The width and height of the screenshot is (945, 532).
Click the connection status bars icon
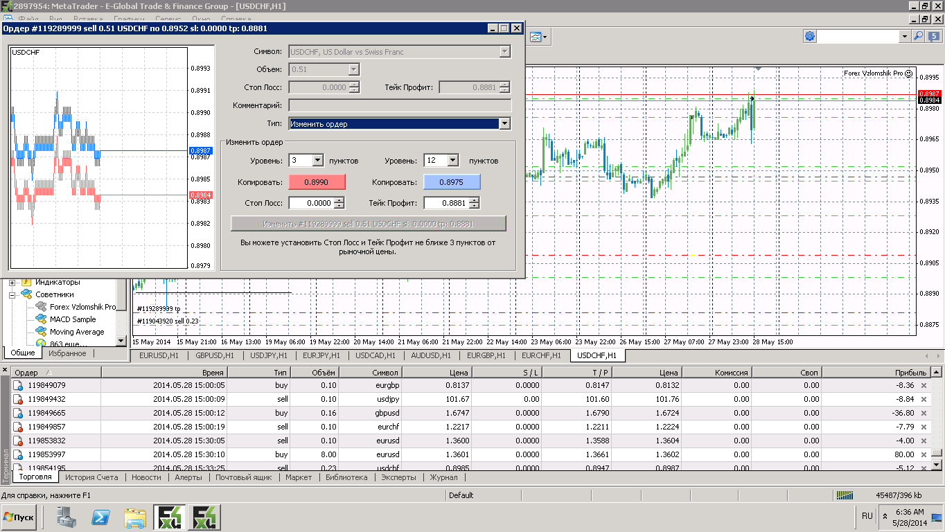pyautogui.click(x=845, y=495)
